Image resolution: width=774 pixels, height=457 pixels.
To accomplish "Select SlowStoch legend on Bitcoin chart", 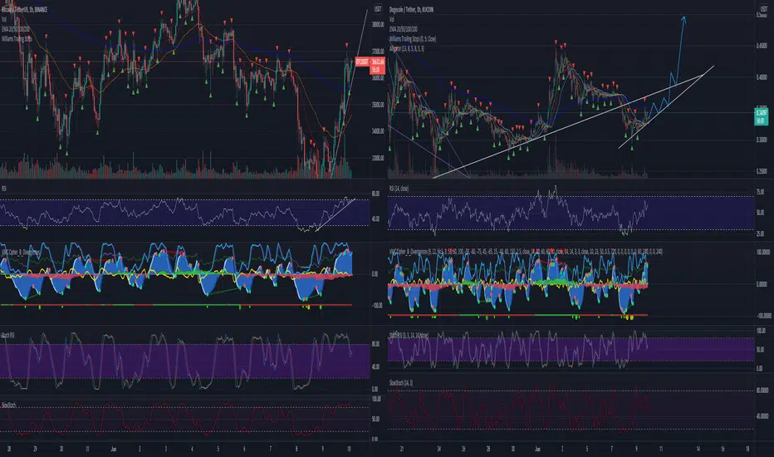I will pos(9,405).
